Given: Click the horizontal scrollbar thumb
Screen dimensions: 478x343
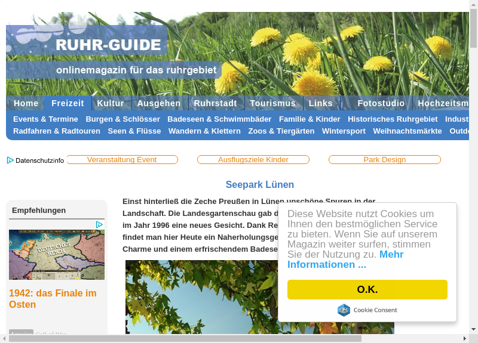Looking at the screenshot, I should (x=185, y=338).
